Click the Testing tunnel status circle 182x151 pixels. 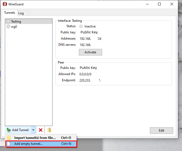pos(8,21)
